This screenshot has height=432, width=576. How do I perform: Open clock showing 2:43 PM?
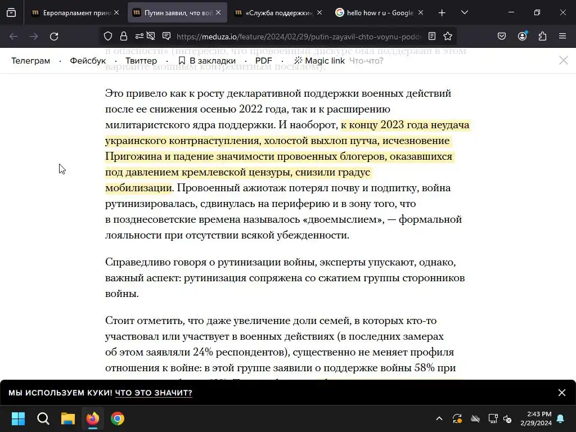[536, 418]
